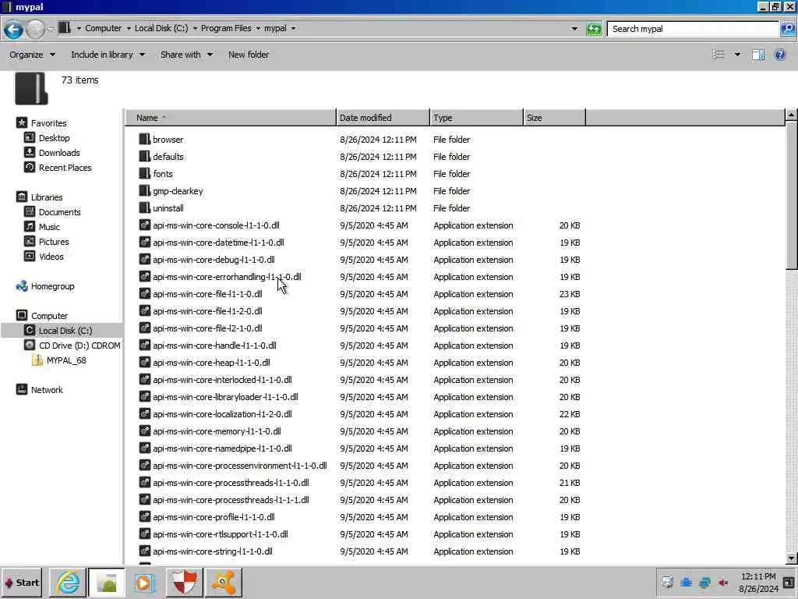Expand the dropdown arrow after mypal

point(293,29)
